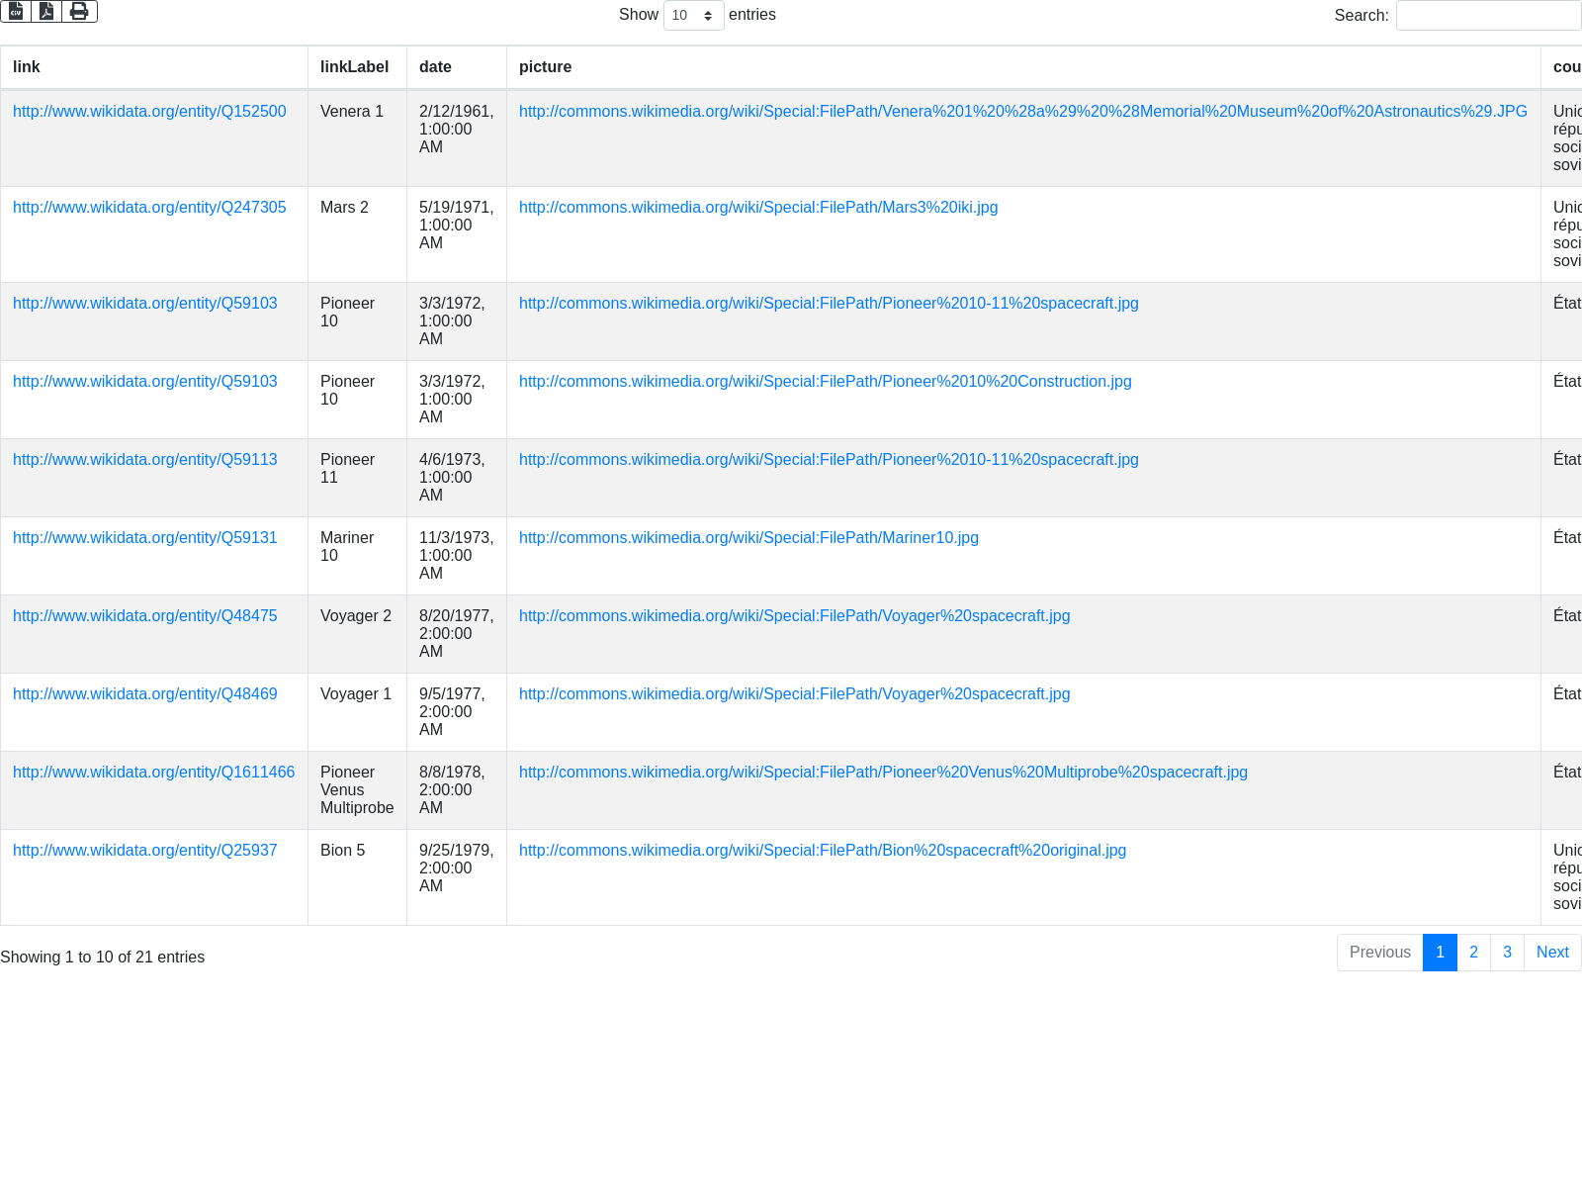1582x1187 pixels.
Task: Open the Show entries count dropdown
Action: pos(693,15)
